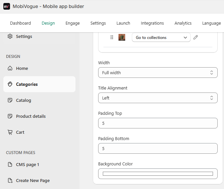
Task: Click the Padding Bottom label
Action: coord(114,138)
